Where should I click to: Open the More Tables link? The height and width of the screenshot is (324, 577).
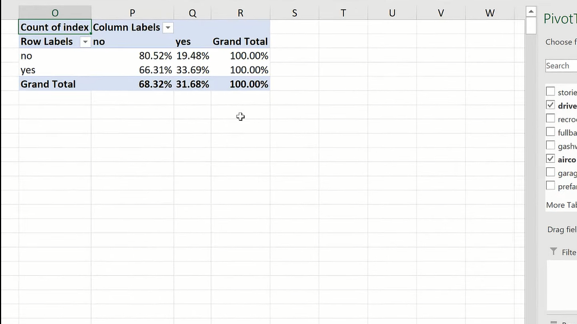pyautogui.click(x=561, y=205)
